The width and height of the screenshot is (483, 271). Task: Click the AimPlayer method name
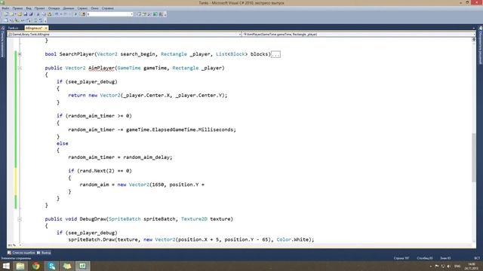[101, 68]
